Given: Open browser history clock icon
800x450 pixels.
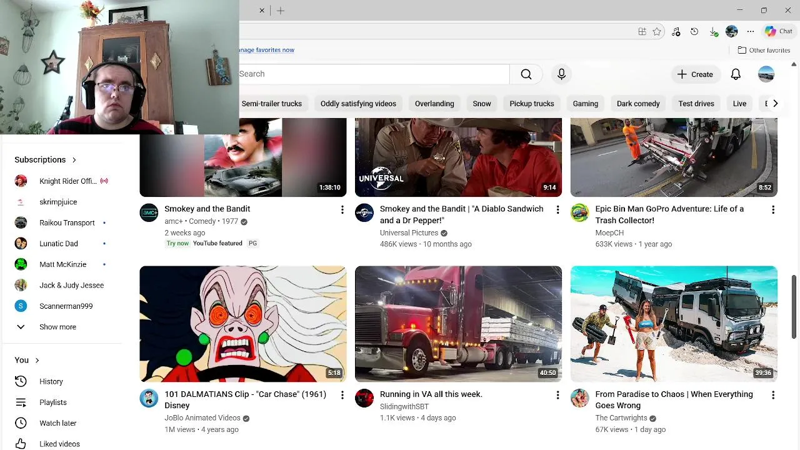Looking at the screenshot, I should (694, 31).
